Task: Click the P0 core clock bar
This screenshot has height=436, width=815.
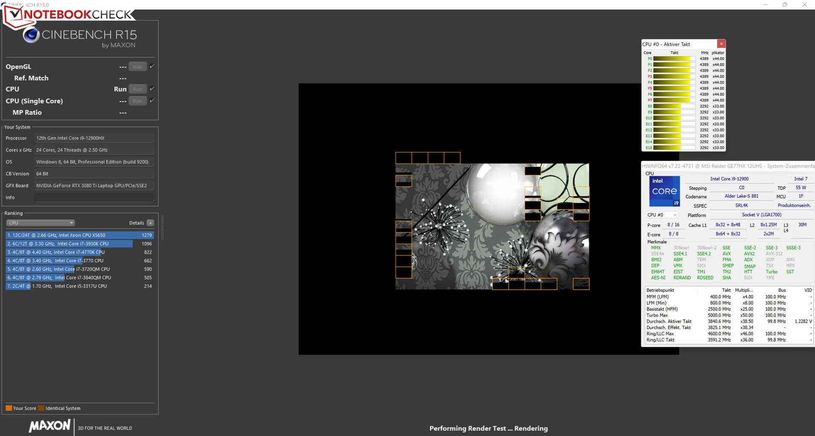Action: (x=674, y=59)
